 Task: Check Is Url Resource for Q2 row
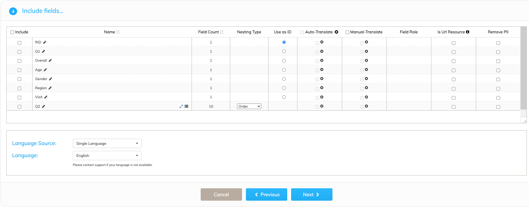(x=453, y=107)
